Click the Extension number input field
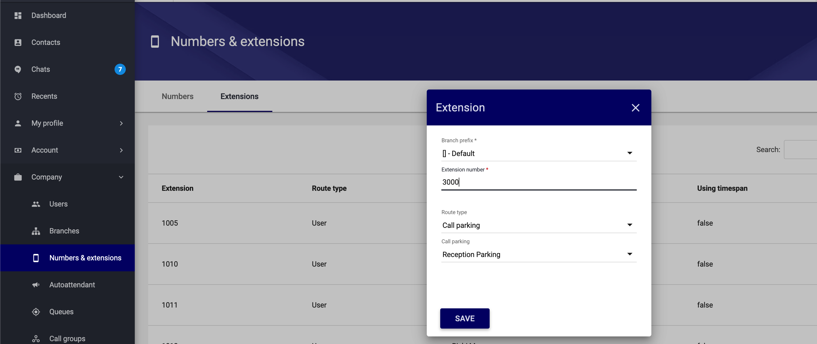This screenshot has width=817, height=344. [x=538, y=182]
